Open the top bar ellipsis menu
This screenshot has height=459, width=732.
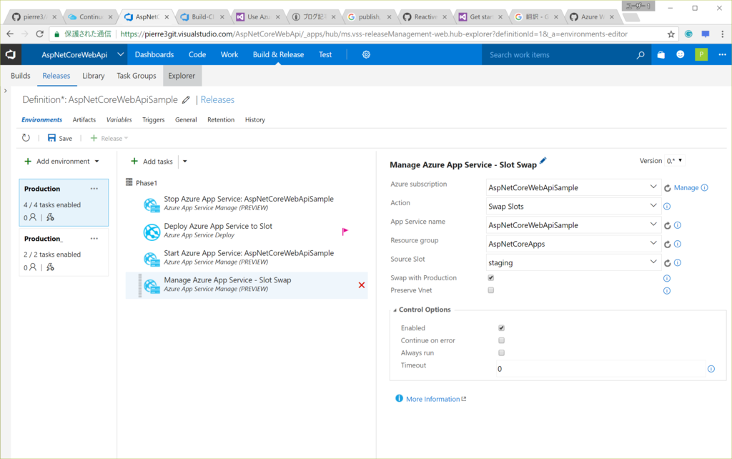[x=722, y=54]
